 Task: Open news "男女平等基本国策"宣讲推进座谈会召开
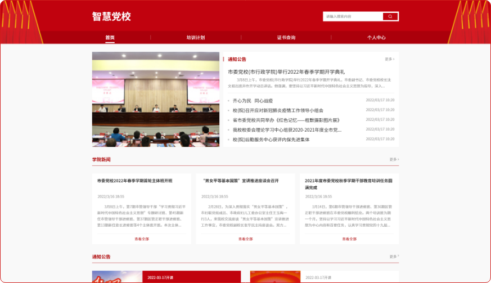(x=240, y=181)
